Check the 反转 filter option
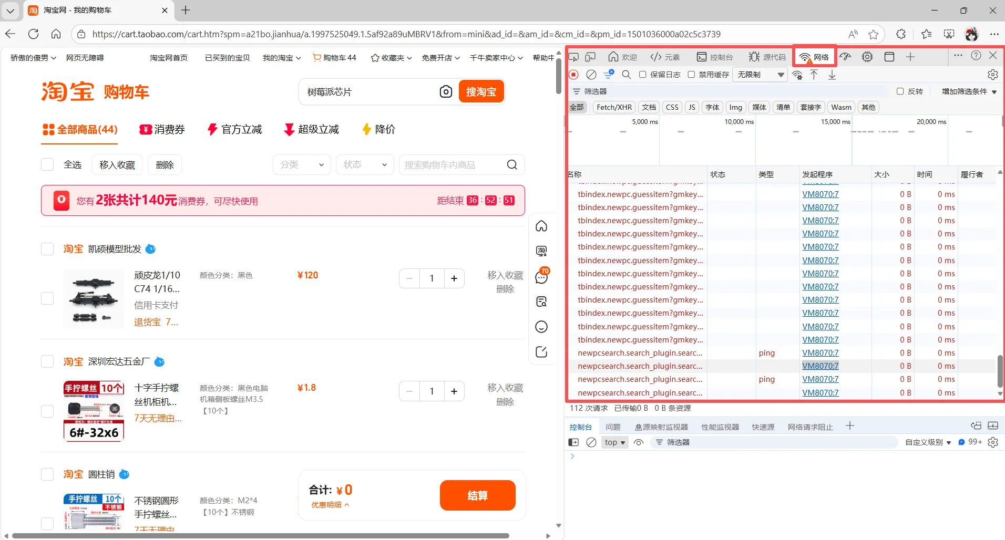 [x=900, y=91]
